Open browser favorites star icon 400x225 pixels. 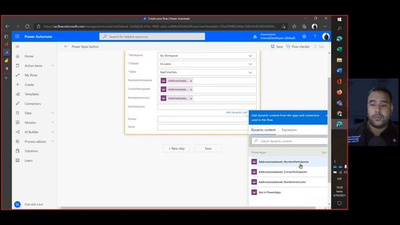coord(294,26)
